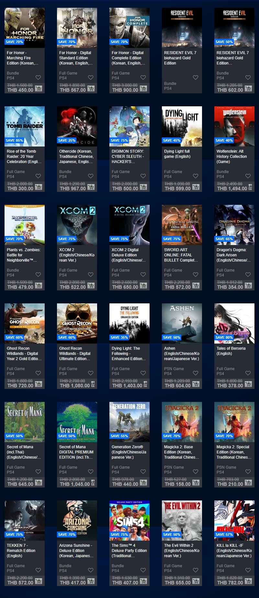The height and width of the screenshot is (598, 259).
Task: Toggle heart for Digimon Story Cyber Sleuth
Action: [143, 176]
